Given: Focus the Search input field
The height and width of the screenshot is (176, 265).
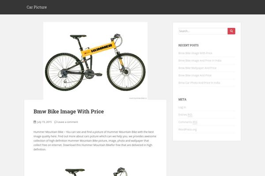Looking at the screenshot, I should (203, 31).
